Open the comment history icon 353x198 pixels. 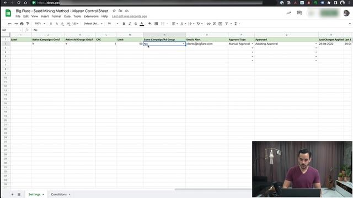coord(299,13)
